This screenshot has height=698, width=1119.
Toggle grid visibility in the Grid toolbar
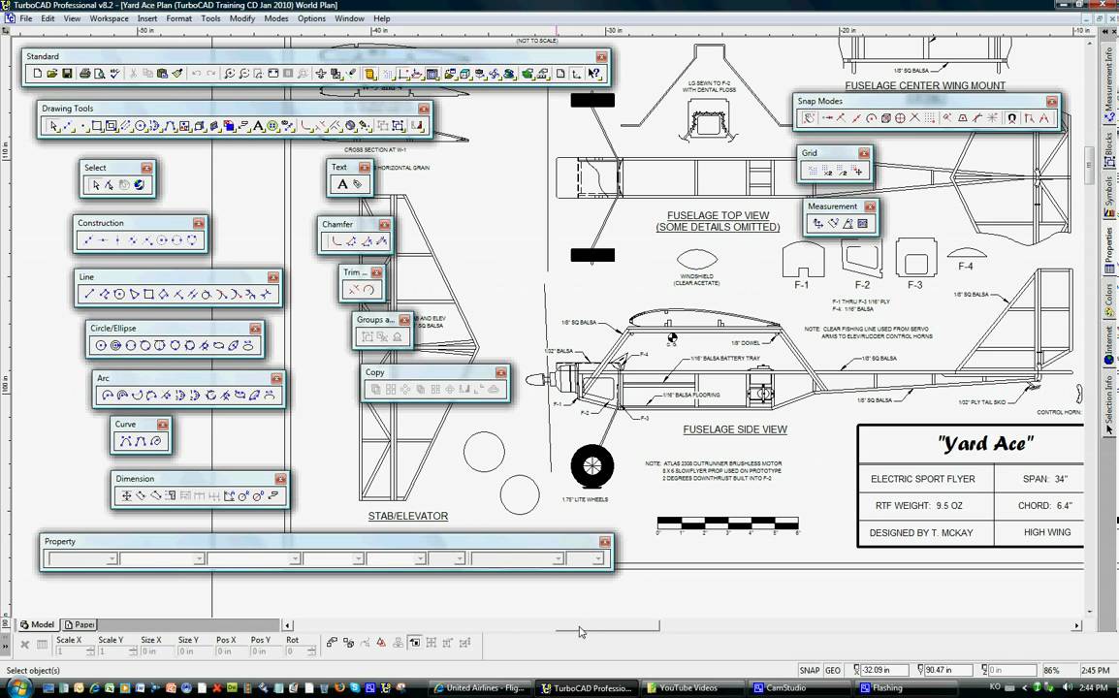click(x=812, y=170)
